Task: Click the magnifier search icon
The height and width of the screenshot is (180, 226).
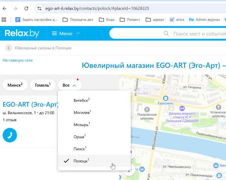Action: (x=166, y=33)
